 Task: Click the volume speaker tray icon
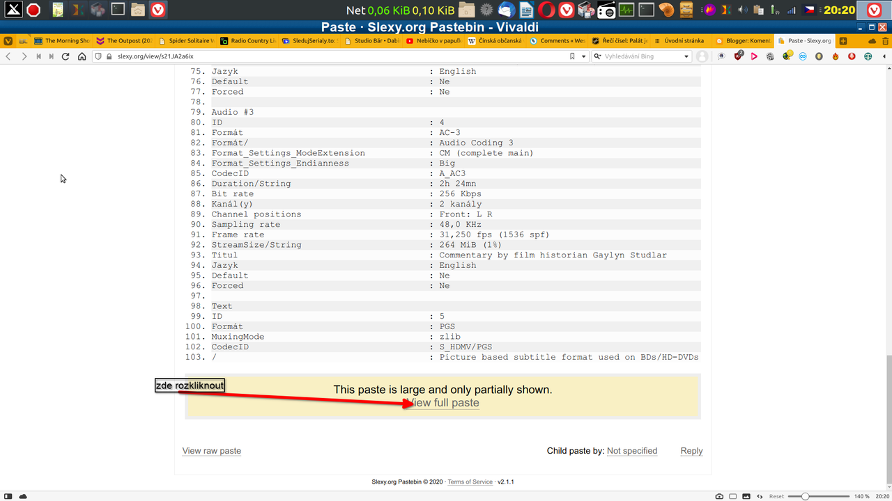742,10
